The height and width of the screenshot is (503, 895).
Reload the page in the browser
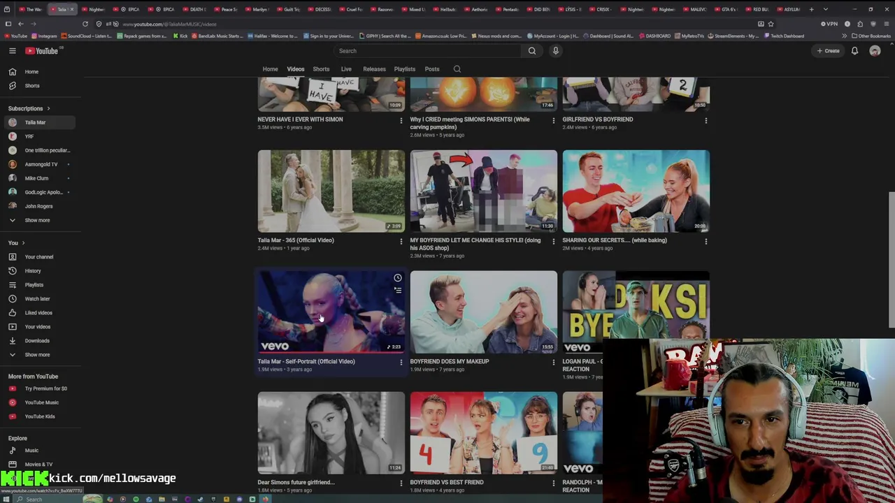[85, 24]
